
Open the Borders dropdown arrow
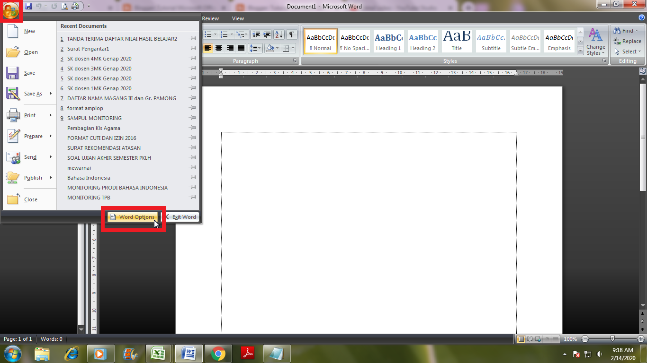[293, 48]
